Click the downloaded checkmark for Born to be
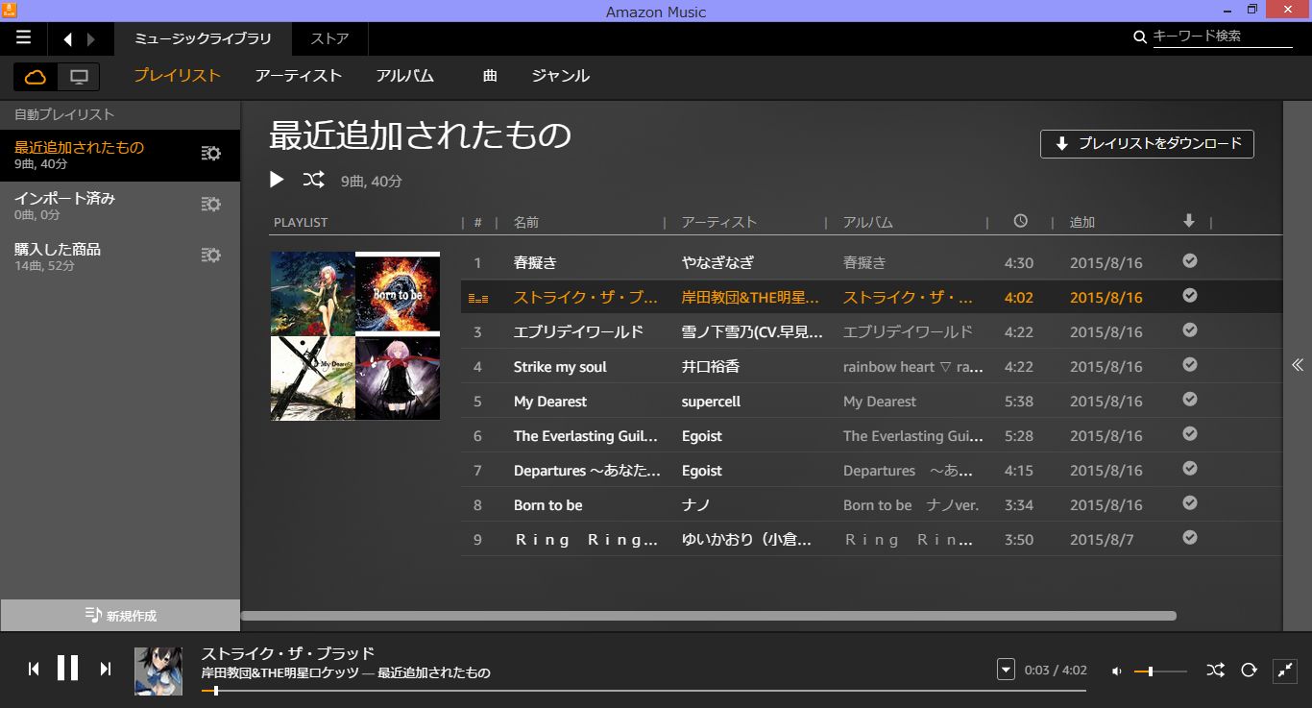1312x708 pixels. pyautogui.click(x=1190, y=503)
